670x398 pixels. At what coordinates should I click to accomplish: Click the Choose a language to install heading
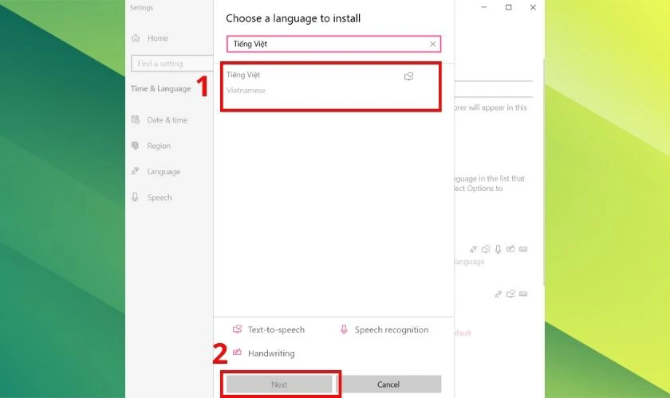pos(294,18)
